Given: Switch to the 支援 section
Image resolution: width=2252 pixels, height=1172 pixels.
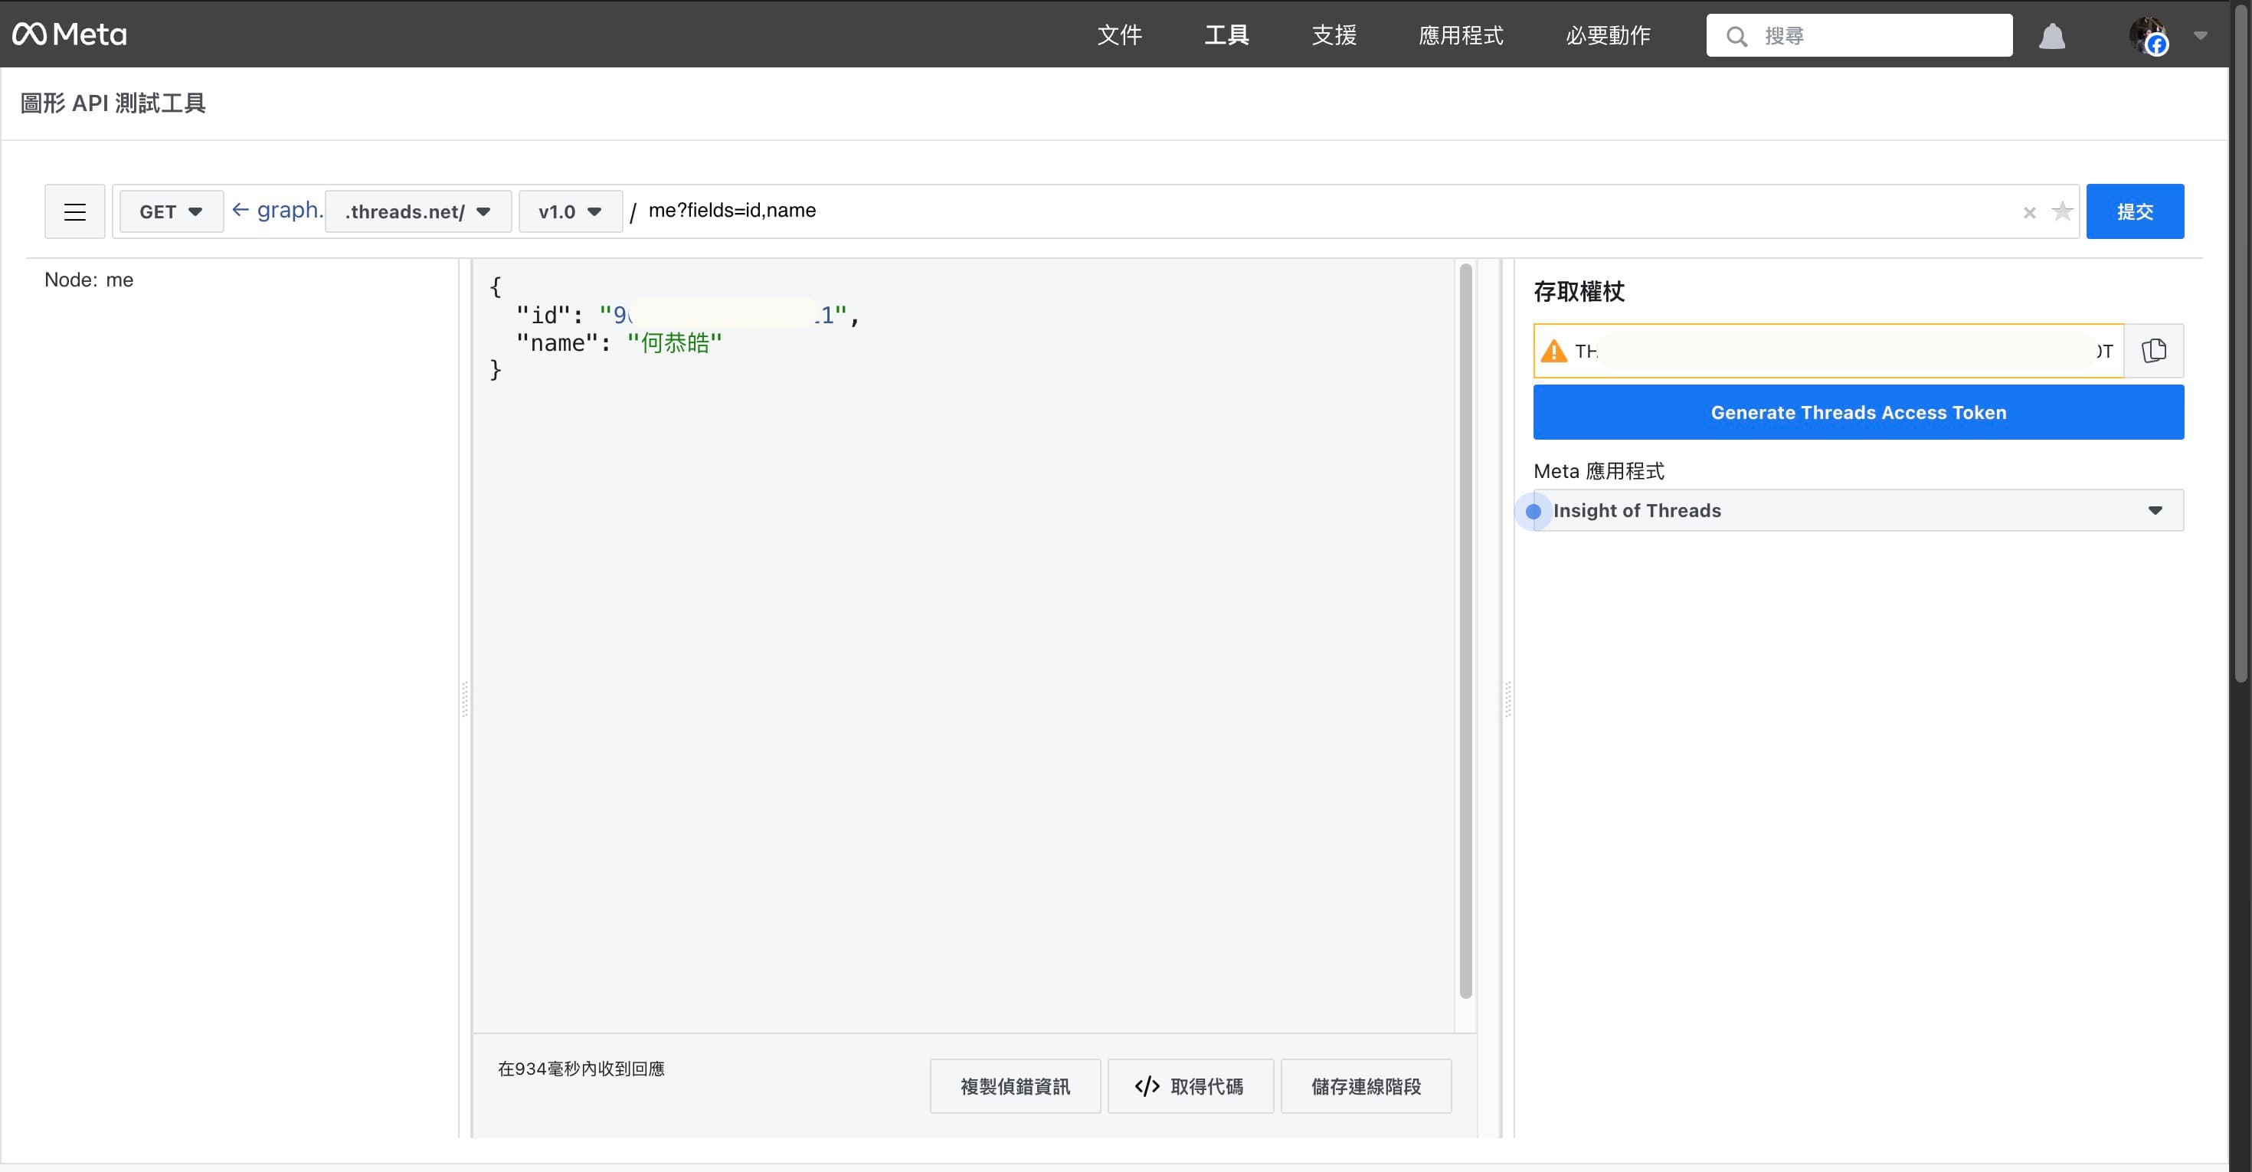Looking at the screenshot, I should (x=1333, y=35).
